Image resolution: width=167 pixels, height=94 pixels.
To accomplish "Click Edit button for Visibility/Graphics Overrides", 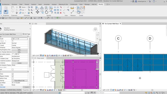I will (x=20, y=50).
